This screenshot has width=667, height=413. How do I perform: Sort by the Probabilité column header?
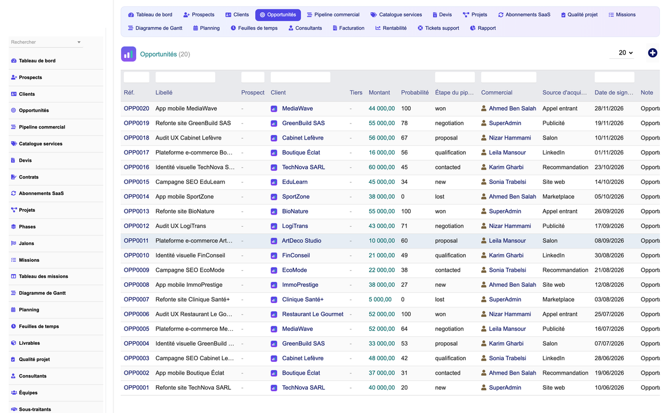pos(415,93)
